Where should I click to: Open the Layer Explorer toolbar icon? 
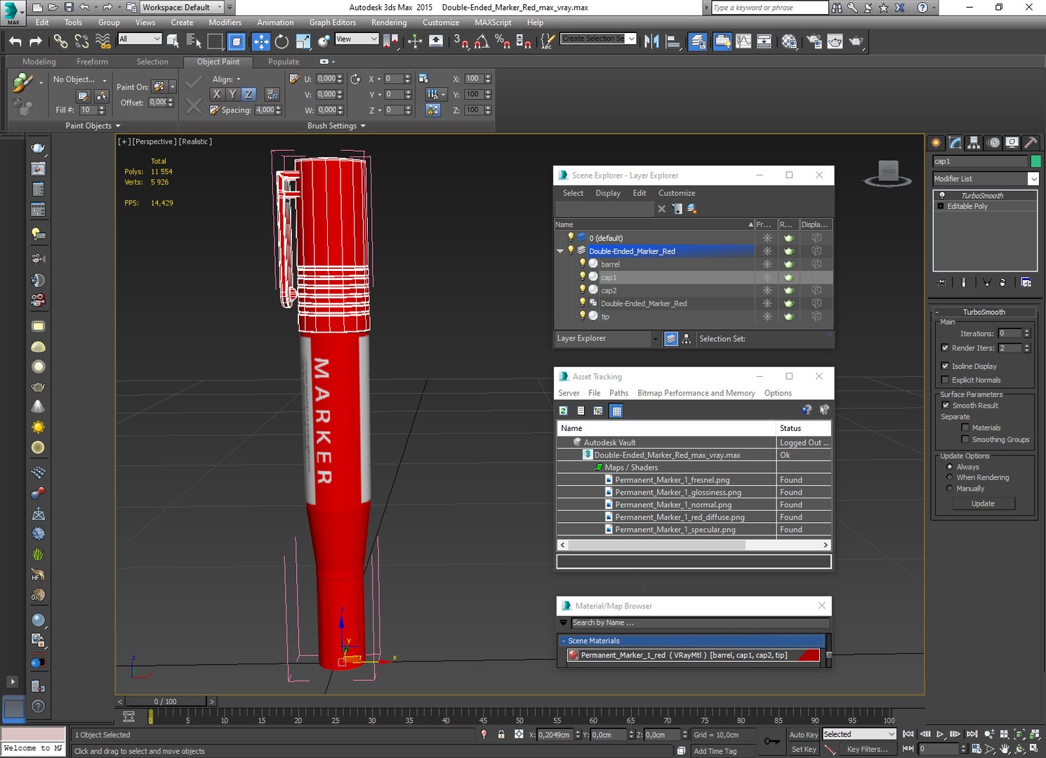697,41
